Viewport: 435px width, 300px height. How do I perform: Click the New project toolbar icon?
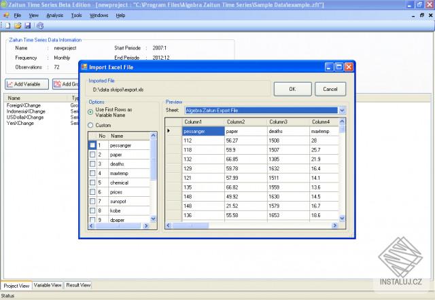[x=7, y=26]
